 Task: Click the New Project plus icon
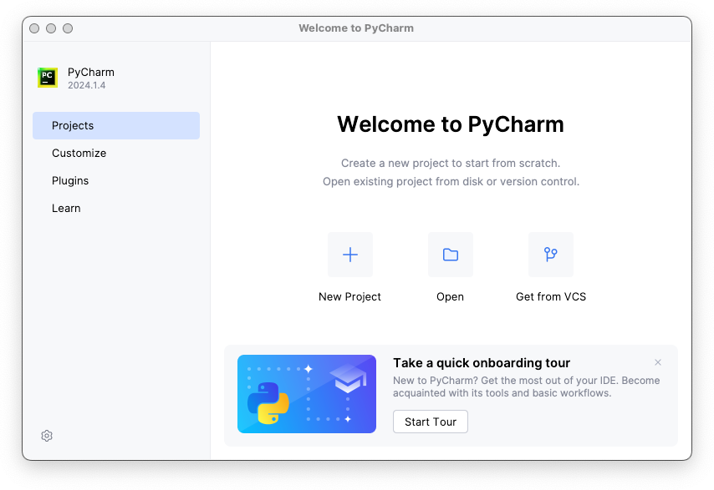click(x=350, y=255)
